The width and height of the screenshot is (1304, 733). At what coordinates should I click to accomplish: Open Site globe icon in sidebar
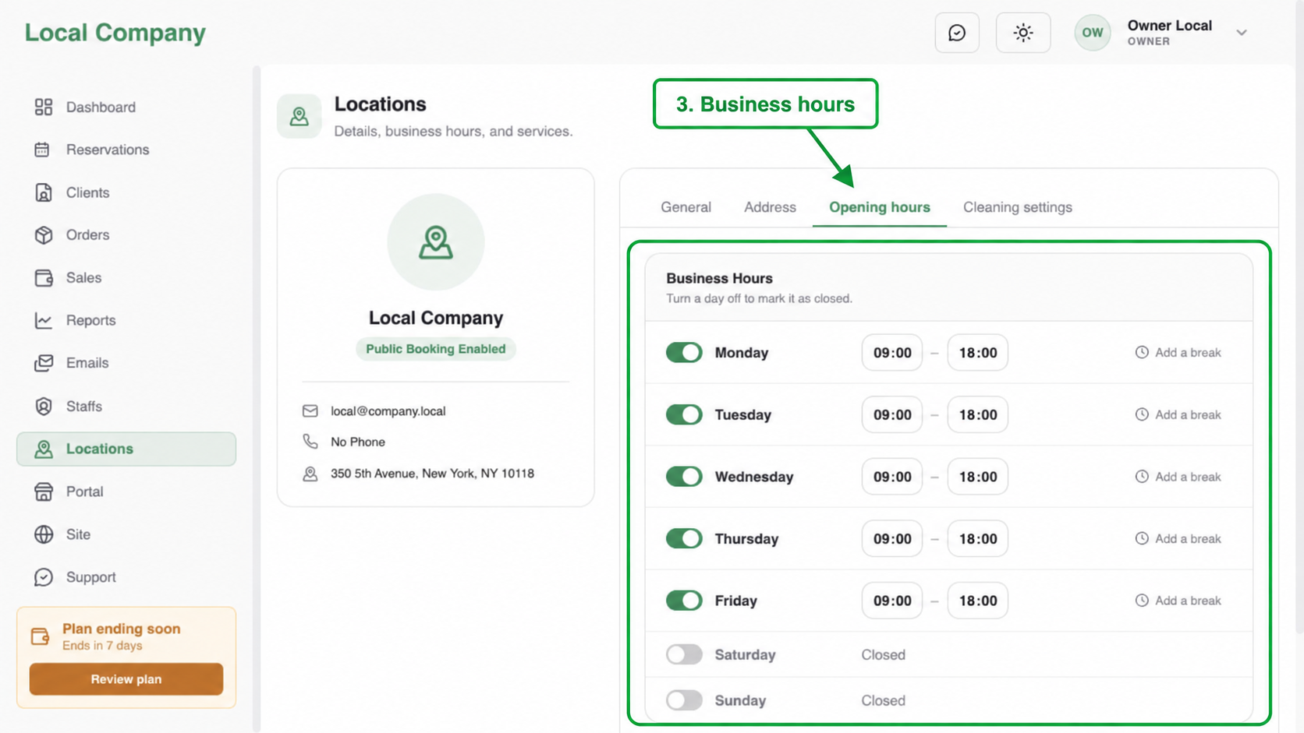[x=43, y=534]
